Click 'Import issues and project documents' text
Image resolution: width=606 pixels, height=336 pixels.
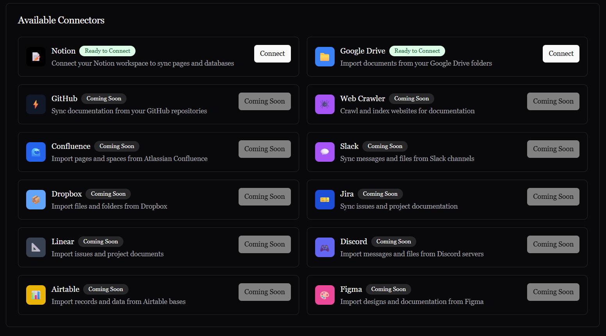pos(108,254)
